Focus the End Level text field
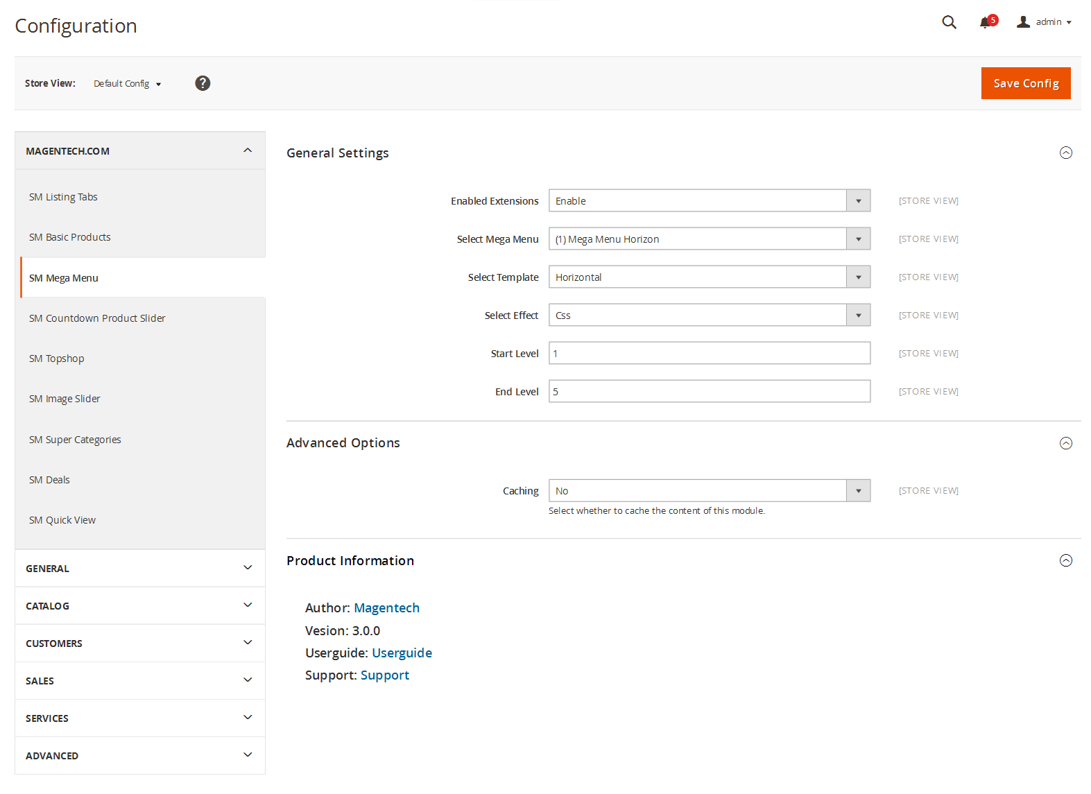 point(709,392)
